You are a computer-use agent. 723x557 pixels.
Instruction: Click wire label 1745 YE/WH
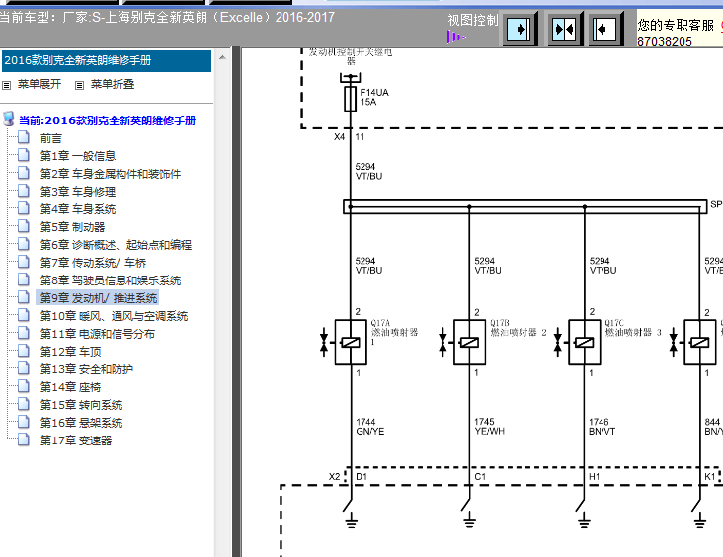(489, 427)
